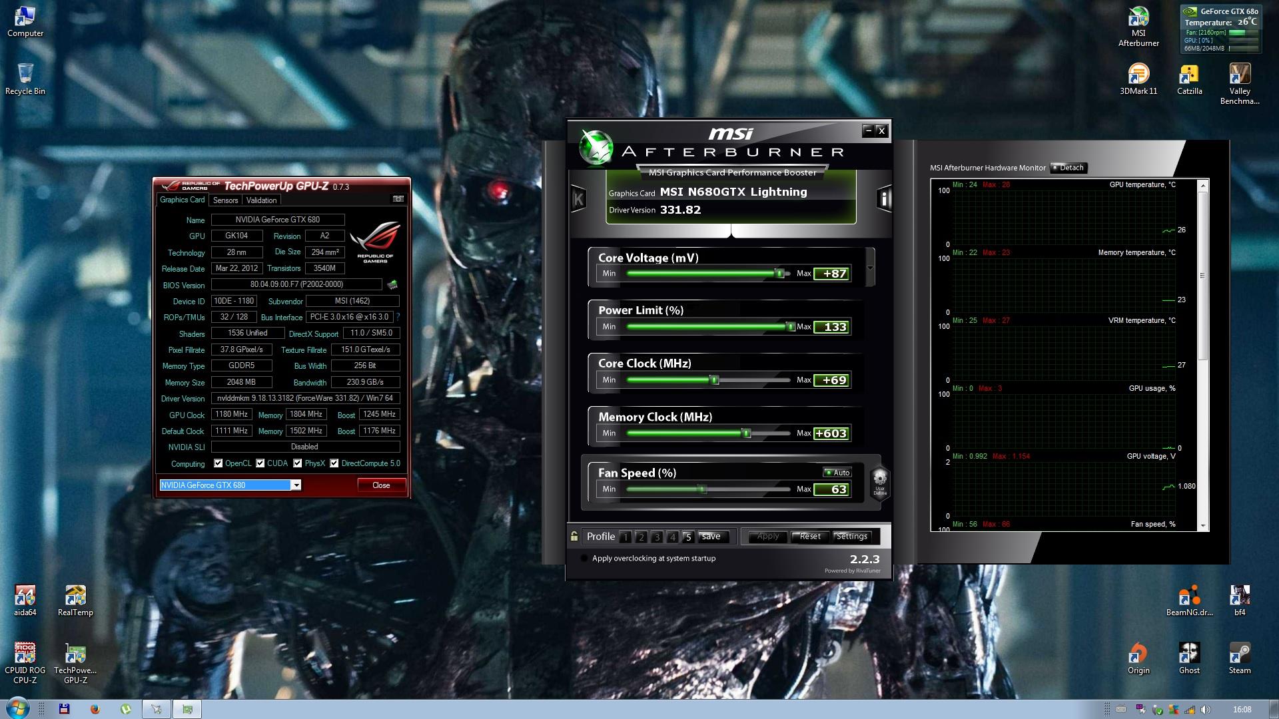The height and width of the screenshot is (719, 1279).
Task: Open the RealTemp desktop shortcut
Action: [75, 600]
